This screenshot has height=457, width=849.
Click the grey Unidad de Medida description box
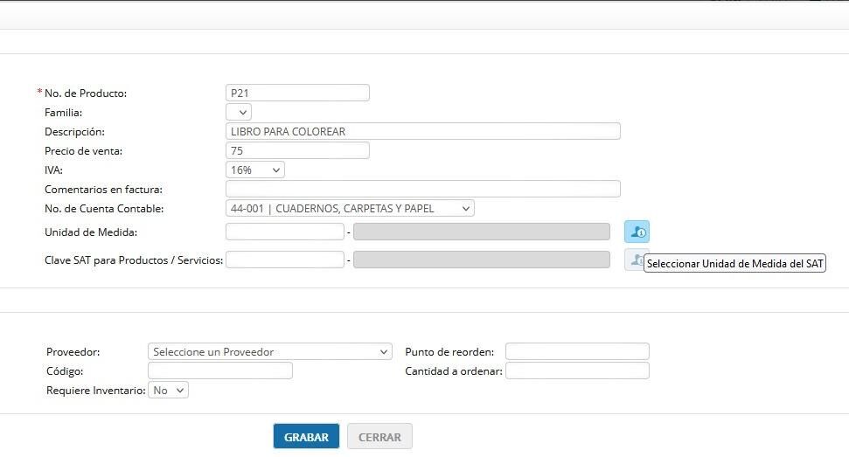482,232
